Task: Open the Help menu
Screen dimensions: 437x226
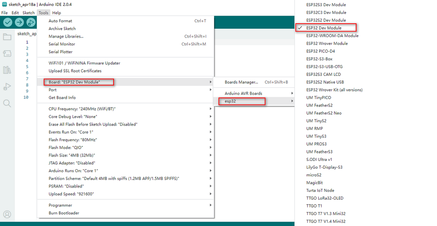Action: coord(56,13)
